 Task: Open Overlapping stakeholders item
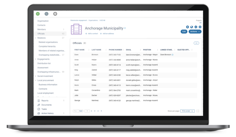[49, 55]
